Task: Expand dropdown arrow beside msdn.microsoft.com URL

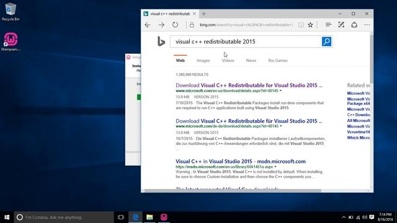Action: click(x=275, y=167)
